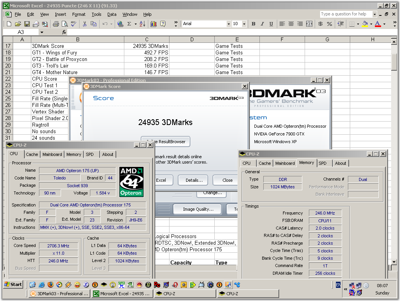This screenshot has width=400, height=301.
Task: Click the Excel export button in 3DMark Score
Action: click(163, 180)
